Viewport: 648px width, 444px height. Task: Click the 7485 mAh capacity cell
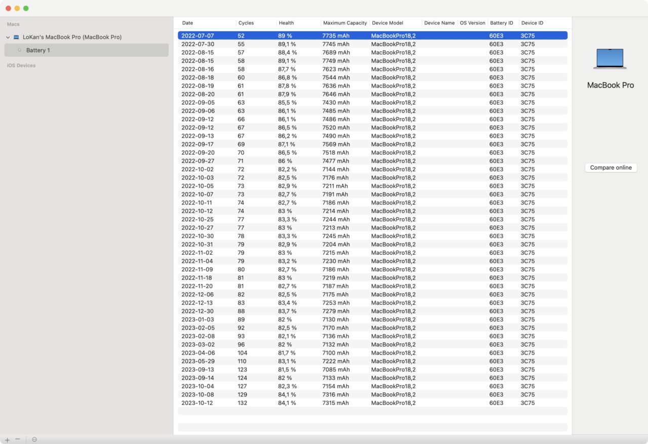336,111
